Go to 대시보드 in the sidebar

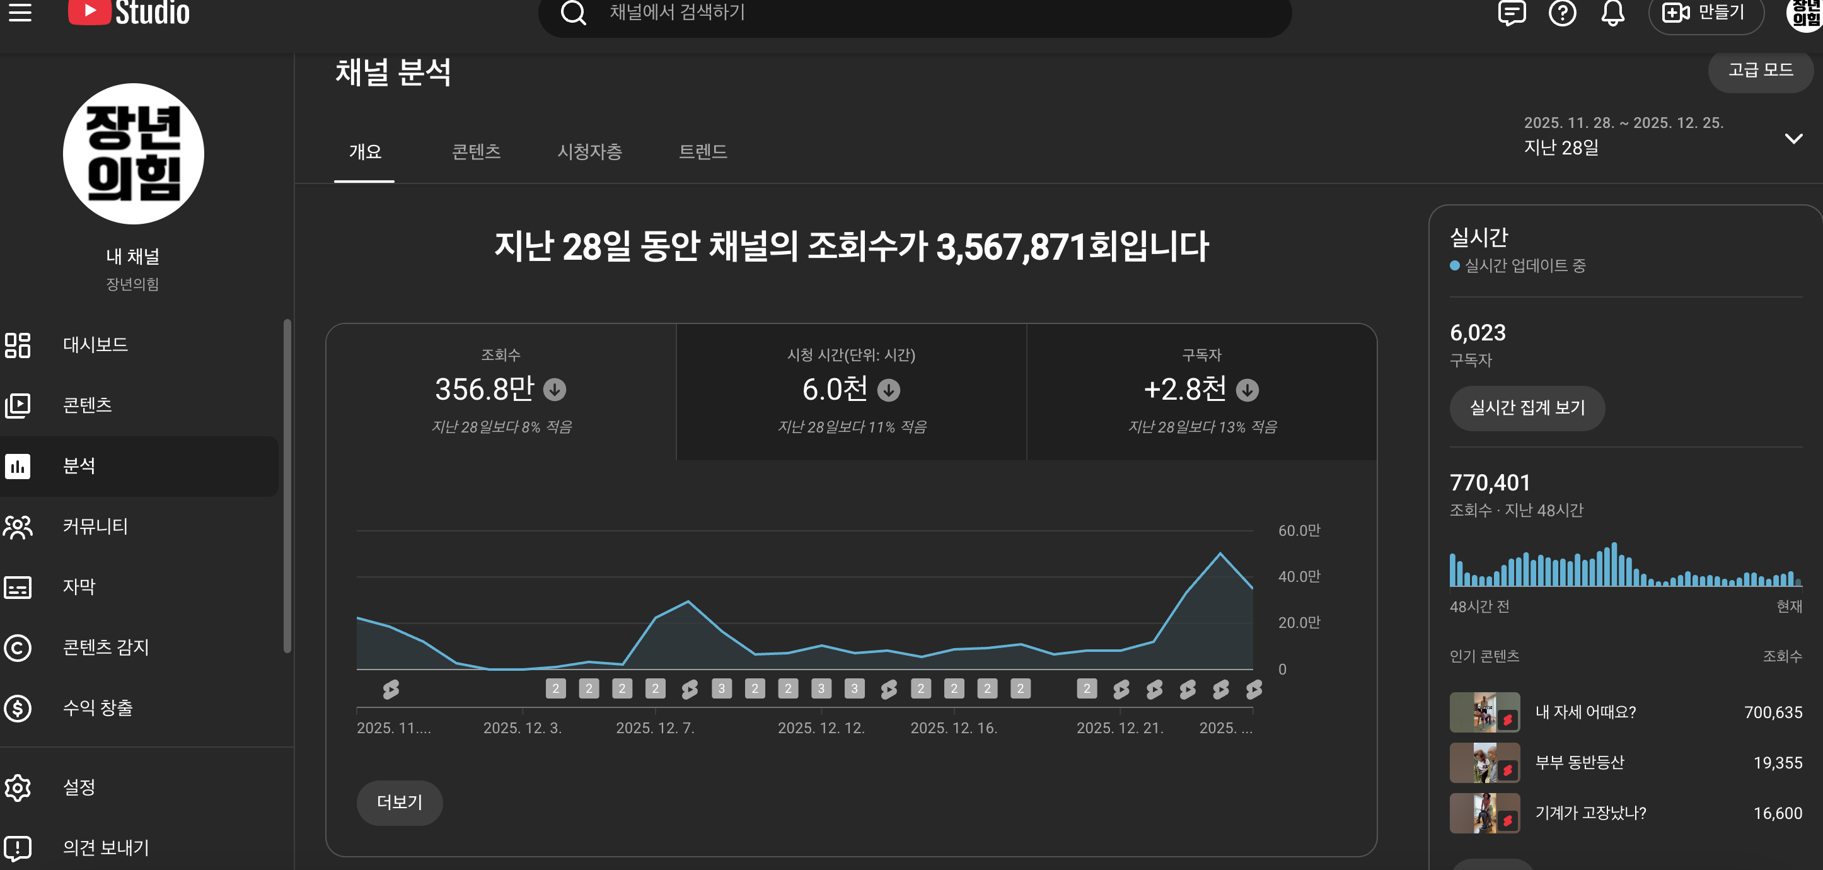tap(95, 345)
